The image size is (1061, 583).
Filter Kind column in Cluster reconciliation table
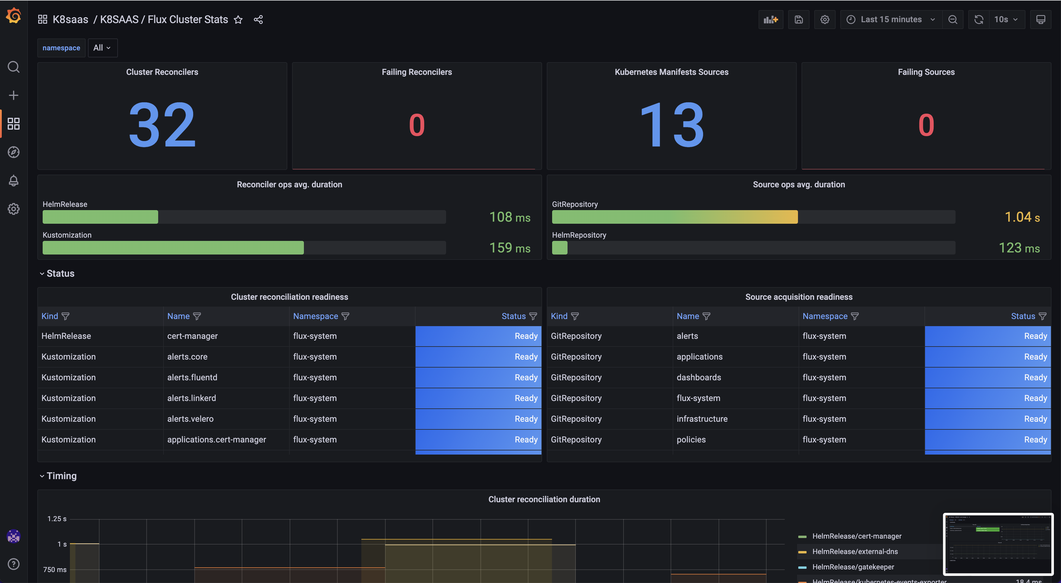click(x=65, y=316)
